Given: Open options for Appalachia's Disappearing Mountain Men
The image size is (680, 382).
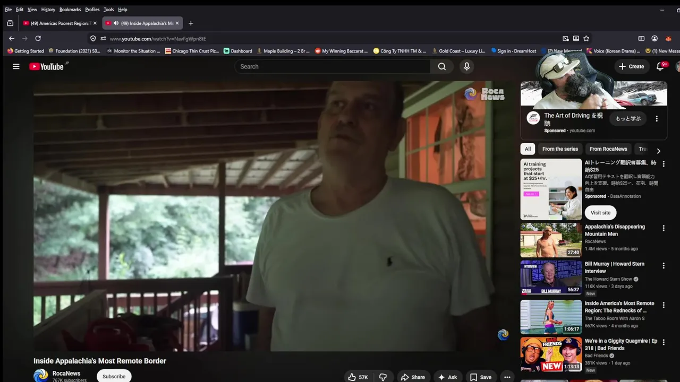Looking at the screenshot, I should pyautogui.click(x=663, y=228).
